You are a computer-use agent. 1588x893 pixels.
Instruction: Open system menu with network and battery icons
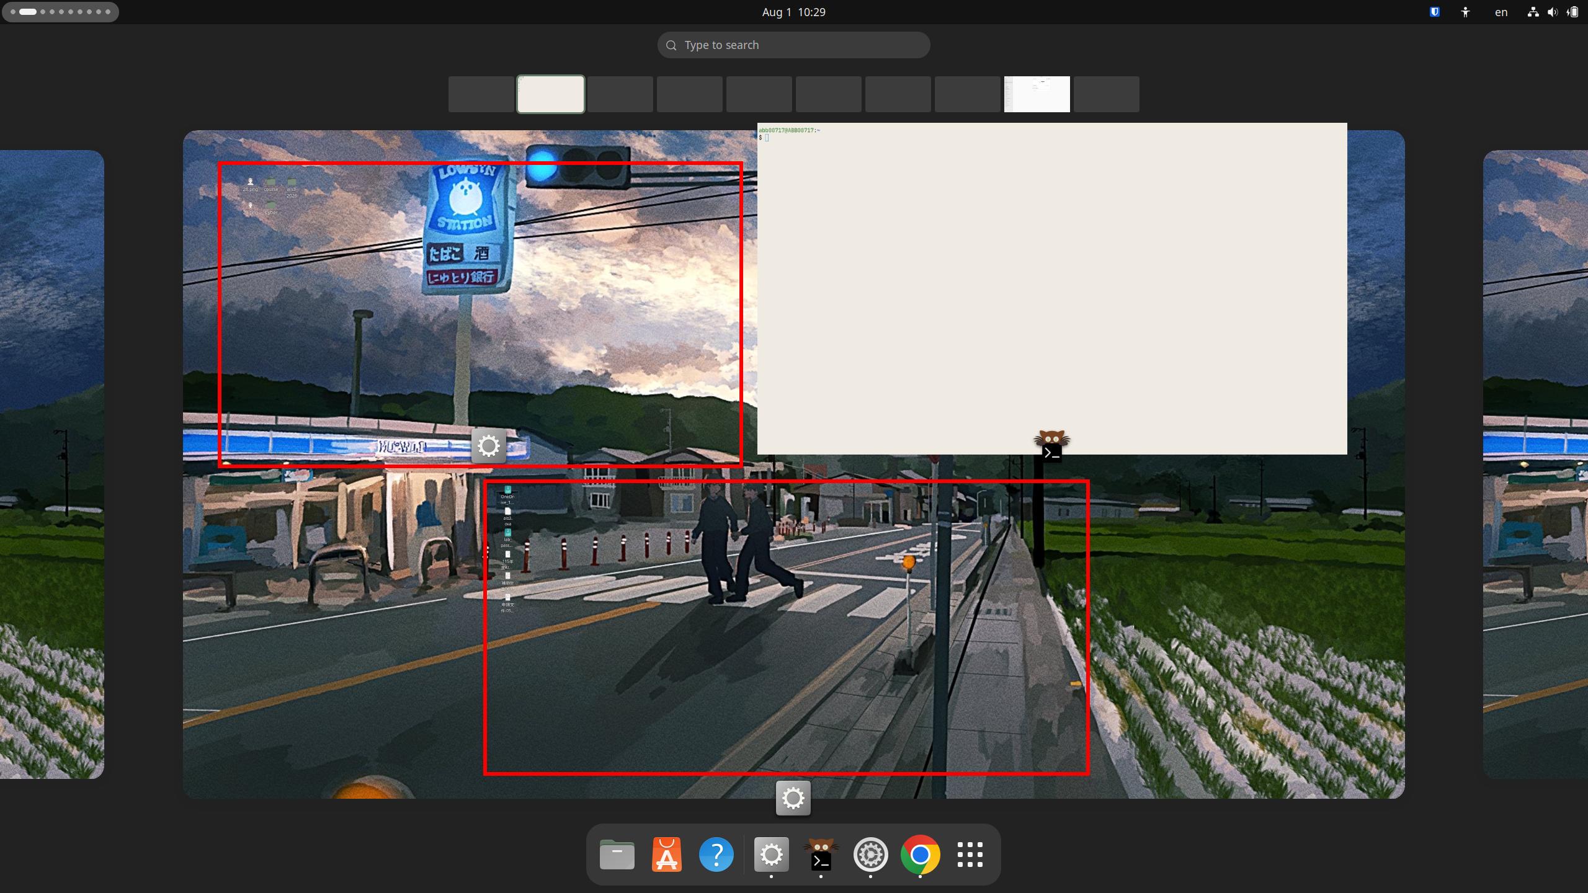coord(1553,12)
